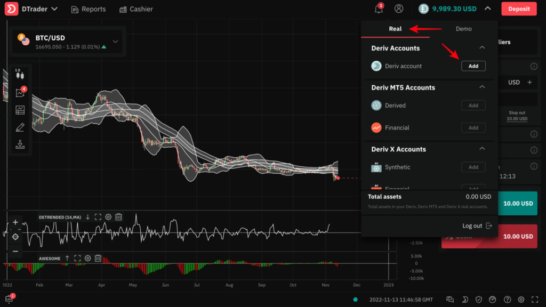The width and height of the screenshot is (546, 307).
Task: Log out from the account panel
Action: pos(477,226)
